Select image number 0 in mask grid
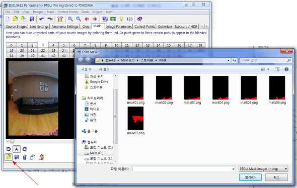Viewport: 297px width, 188px height. pos(12,45)
